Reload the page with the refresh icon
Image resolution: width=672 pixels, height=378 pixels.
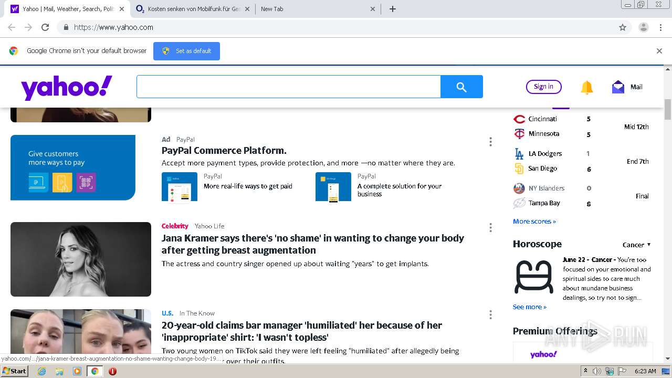tap(45, 27)
